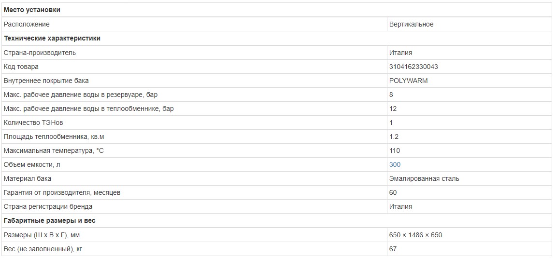Click the 'Гарантия от производителя, месяцев' label

(62, 192)
